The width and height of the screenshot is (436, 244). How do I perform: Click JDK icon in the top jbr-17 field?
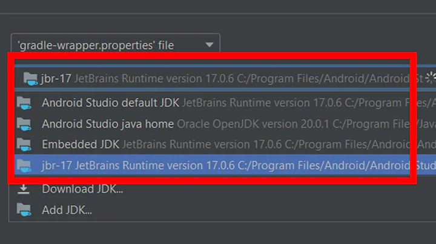click(x=30, y=79)
